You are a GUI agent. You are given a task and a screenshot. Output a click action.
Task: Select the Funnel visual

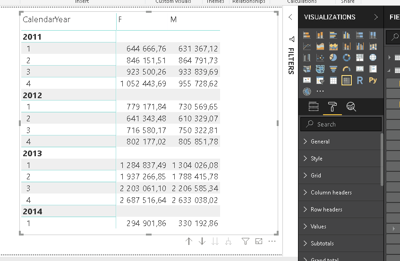333,69
